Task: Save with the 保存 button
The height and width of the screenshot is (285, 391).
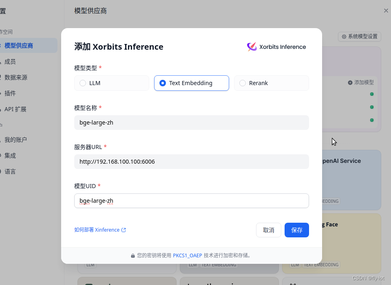Action: tap(297, 230)
